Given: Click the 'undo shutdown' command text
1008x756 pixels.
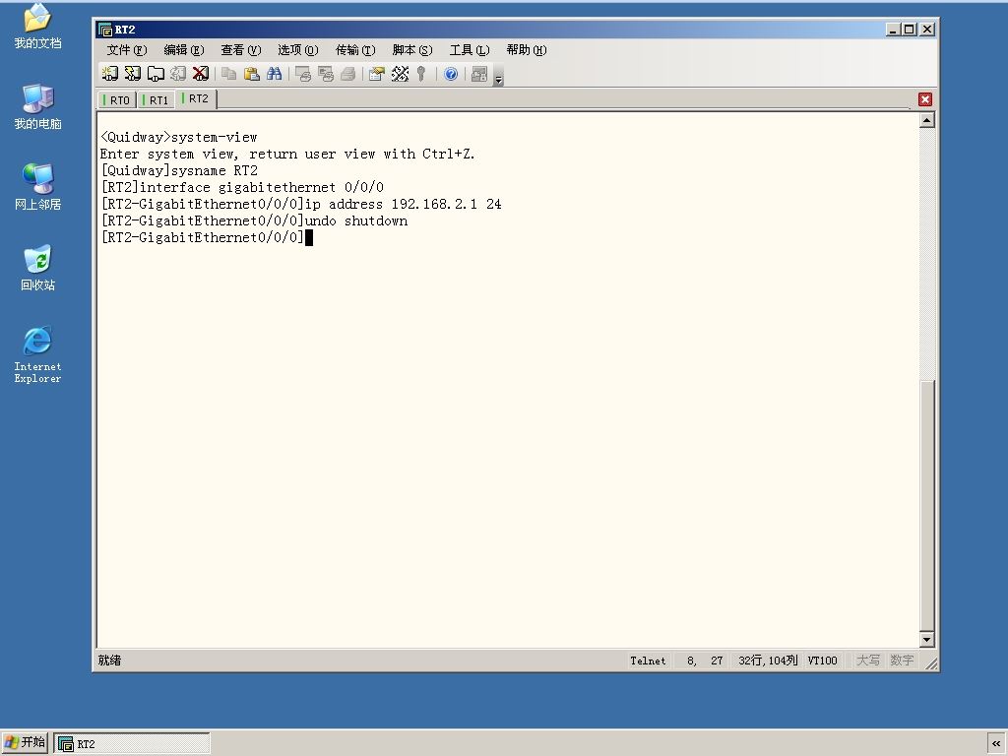Looking at the screenshot, I should click(356, 221).
